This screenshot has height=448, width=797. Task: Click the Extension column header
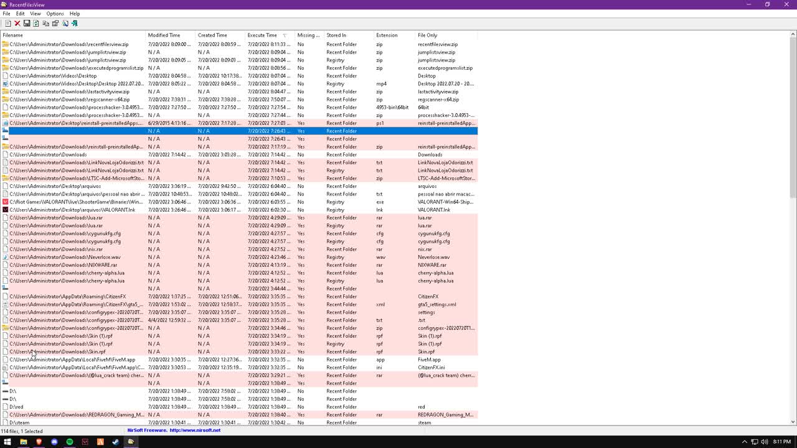387,35
